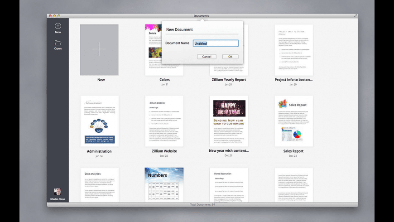Open the untitled last-row document thumbnail

pos(294,185)
